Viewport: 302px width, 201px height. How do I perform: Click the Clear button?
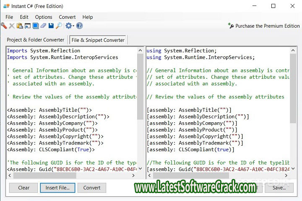click(x=23, y=188)
